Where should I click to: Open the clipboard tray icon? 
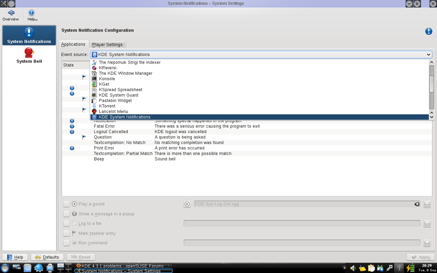point(371,268)
